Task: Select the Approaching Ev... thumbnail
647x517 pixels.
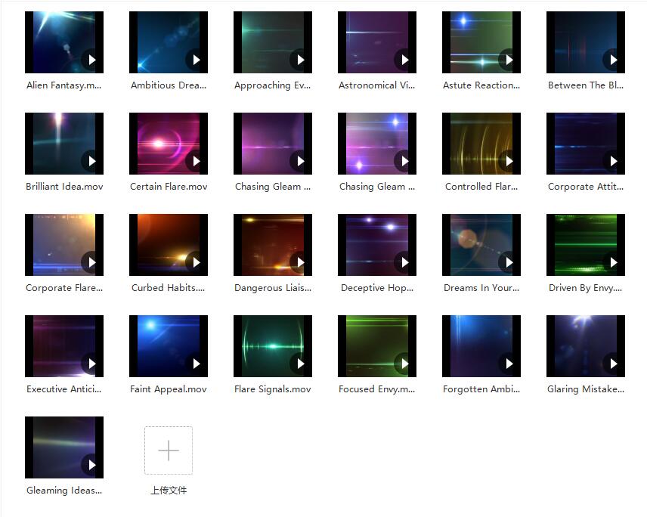Action: pyautogui.click(x=273, y=42)
